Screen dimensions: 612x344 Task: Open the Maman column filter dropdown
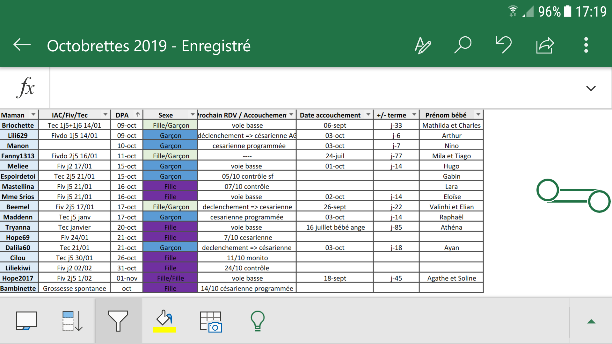[x=33, y=115]
